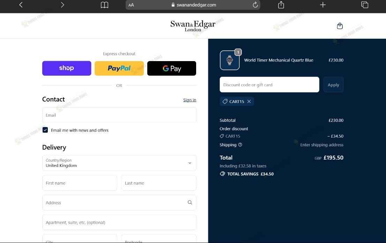Open the bookmarks book icon
This screenshot has height=243, width=386.
click(104, 5)
